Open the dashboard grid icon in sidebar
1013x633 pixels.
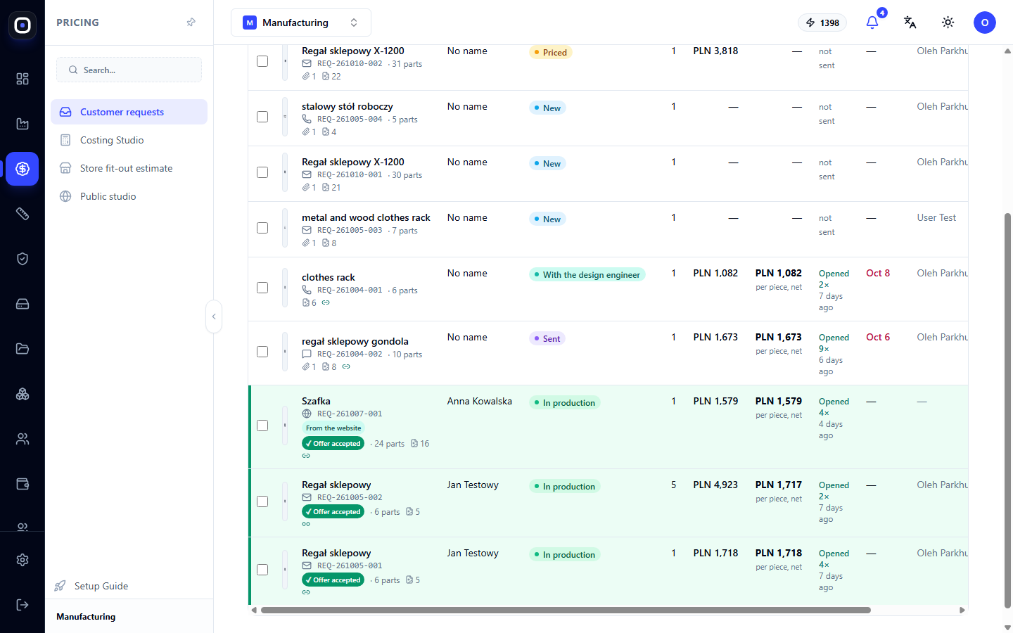pyautogui.click(x=23, y=79)
